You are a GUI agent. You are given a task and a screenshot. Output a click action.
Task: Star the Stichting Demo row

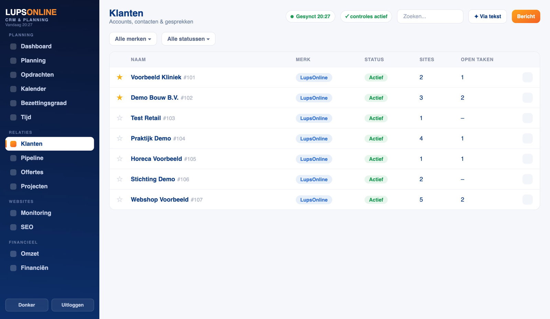[120, 179]
